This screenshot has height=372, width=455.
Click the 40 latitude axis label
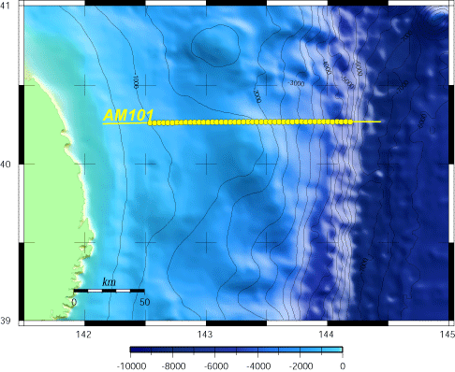(5, 164)
